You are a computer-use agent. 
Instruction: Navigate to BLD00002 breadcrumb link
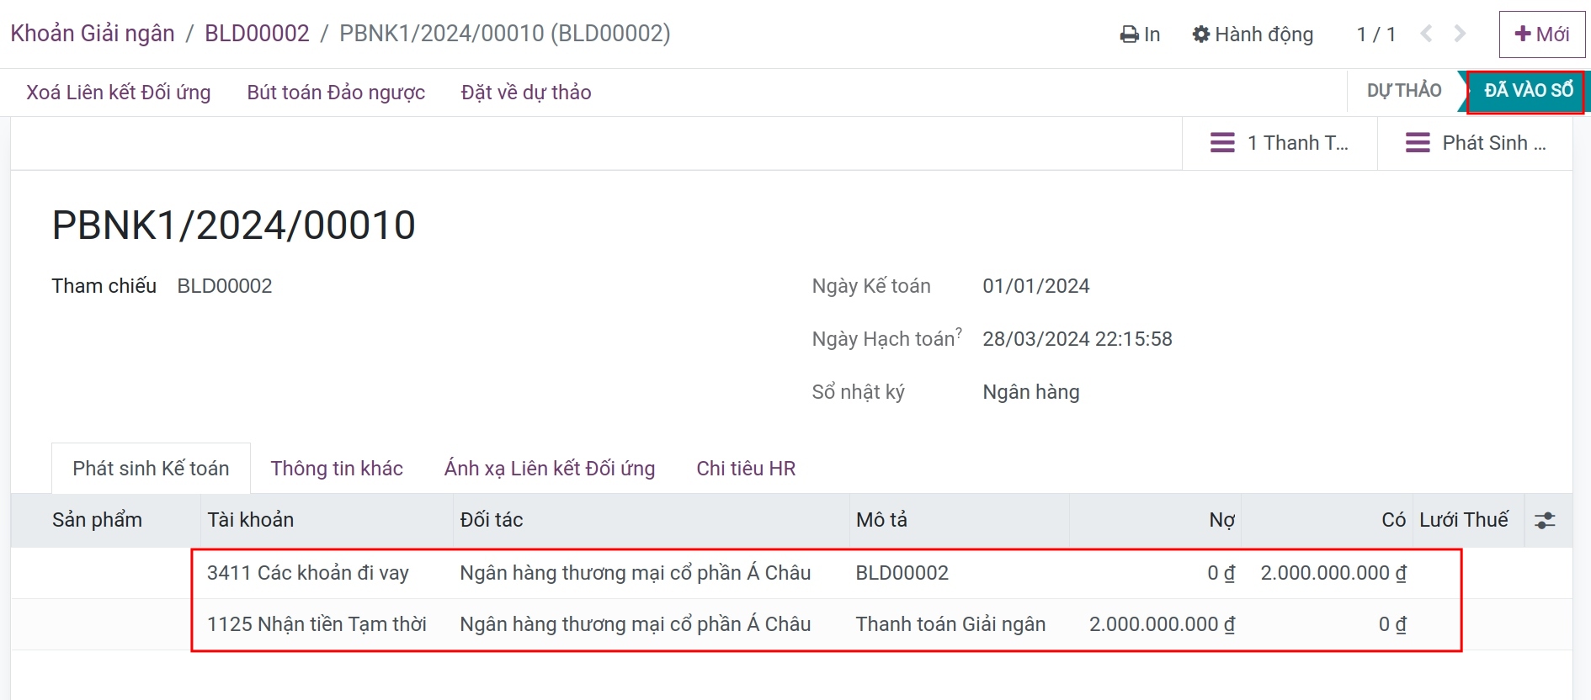pos(257,34)
